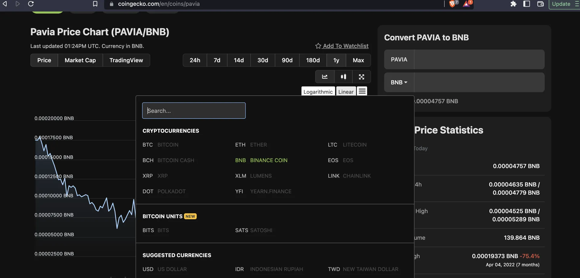The height and width of the screenshot is (278, 580).
Task: Set chart range to 90d
Action: click(287, 60)
